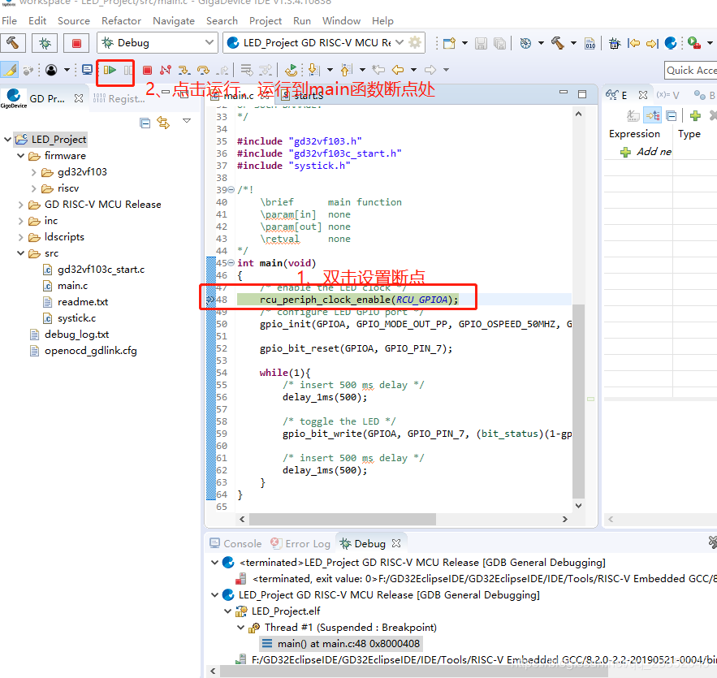Open the Run menu

coord(302,21)
